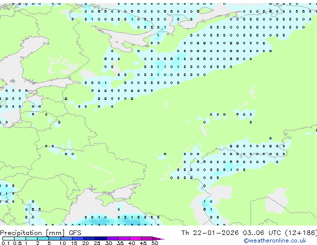
Task: Click the "(12+186)" forecast hour label
Action: pos(301,233)
